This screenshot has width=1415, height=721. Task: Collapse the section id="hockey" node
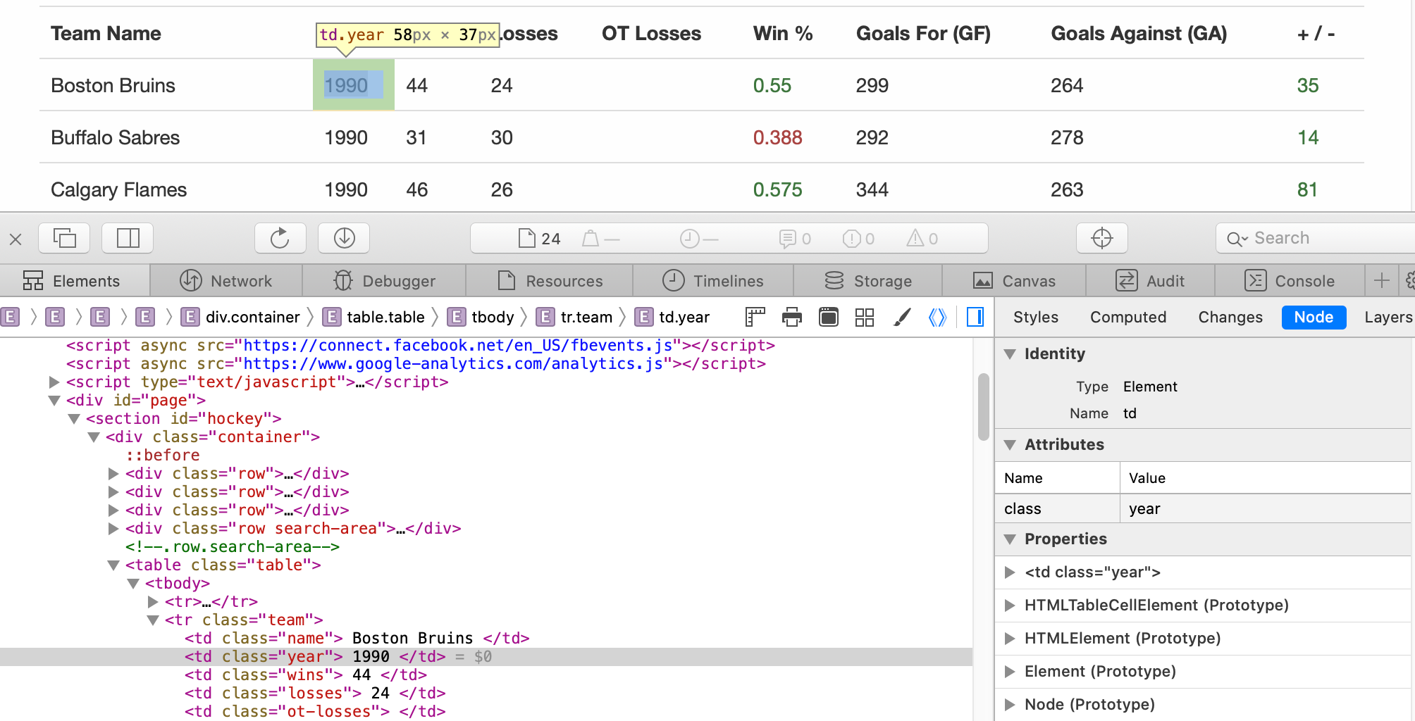click(73, 419)
